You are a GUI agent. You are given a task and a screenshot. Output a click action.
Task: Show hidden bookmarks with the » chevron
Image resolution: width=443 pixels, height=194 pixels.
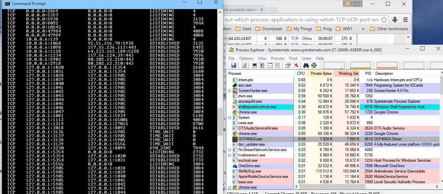pyautogui.click(x=363, y=29)
